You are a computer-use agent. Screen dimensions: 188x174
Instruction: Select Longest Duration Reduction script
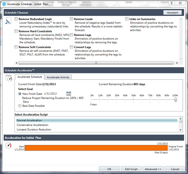97,129
